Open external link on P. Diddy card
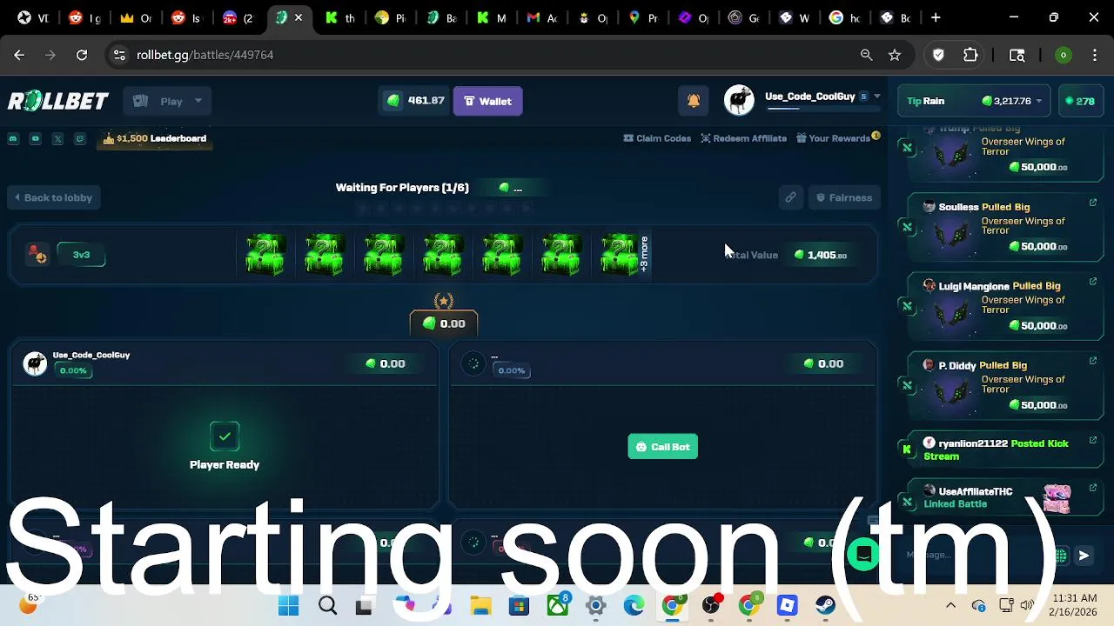 click(1093, 361)
